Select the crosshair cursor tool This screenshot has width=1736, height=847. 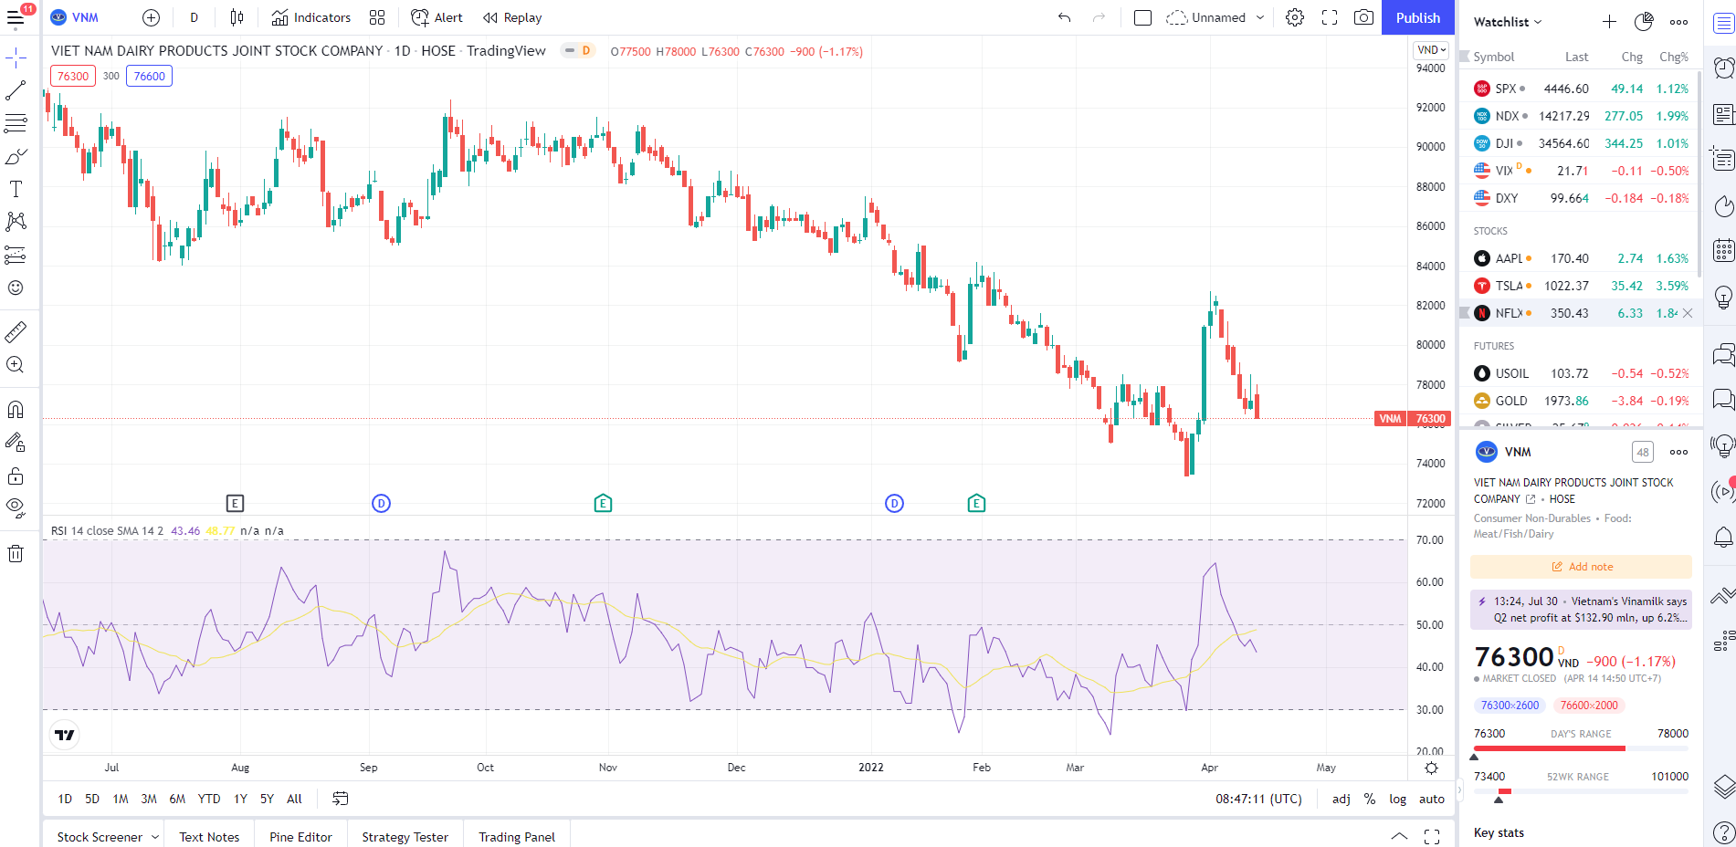(x=16, y=58)
